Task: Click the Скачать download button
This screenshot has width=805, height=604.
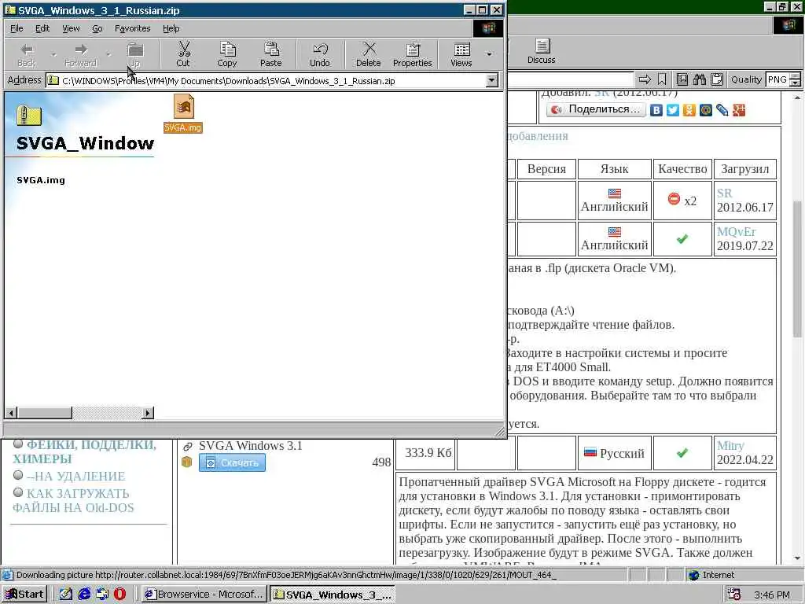Action: (x=232, y=462)
